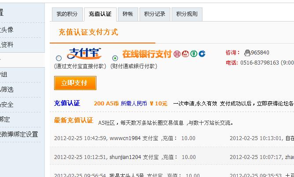Select the online bank payment radio button

pos(115,58)
